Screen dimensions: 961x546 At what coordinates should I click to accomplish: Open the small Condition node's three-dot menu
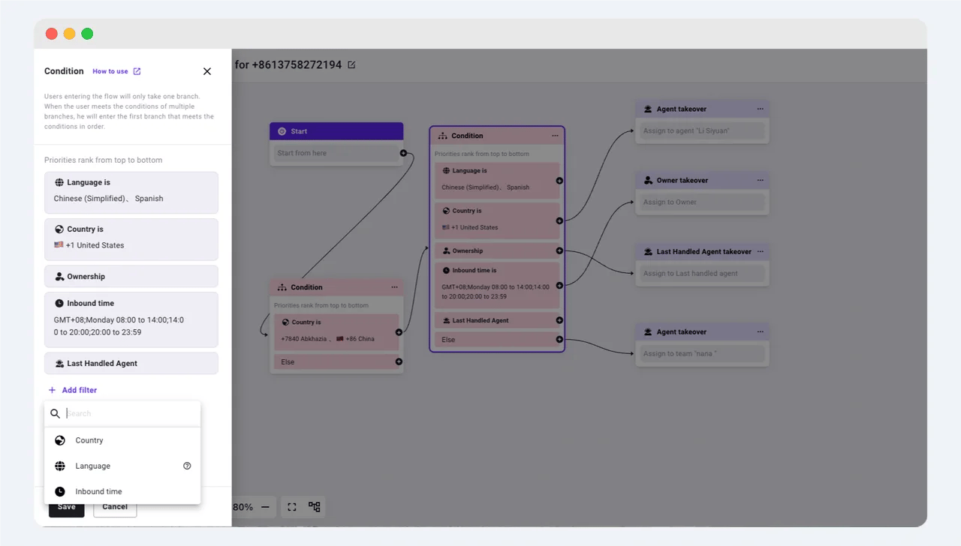tap(394, 287)
